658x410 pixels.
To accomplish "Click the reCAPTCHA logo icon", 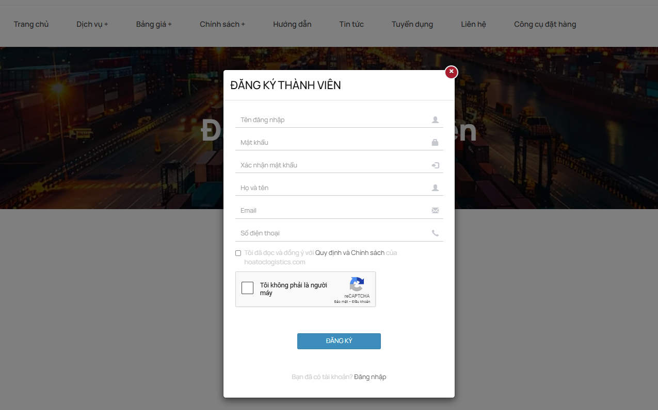I will [x=357, y=284].
